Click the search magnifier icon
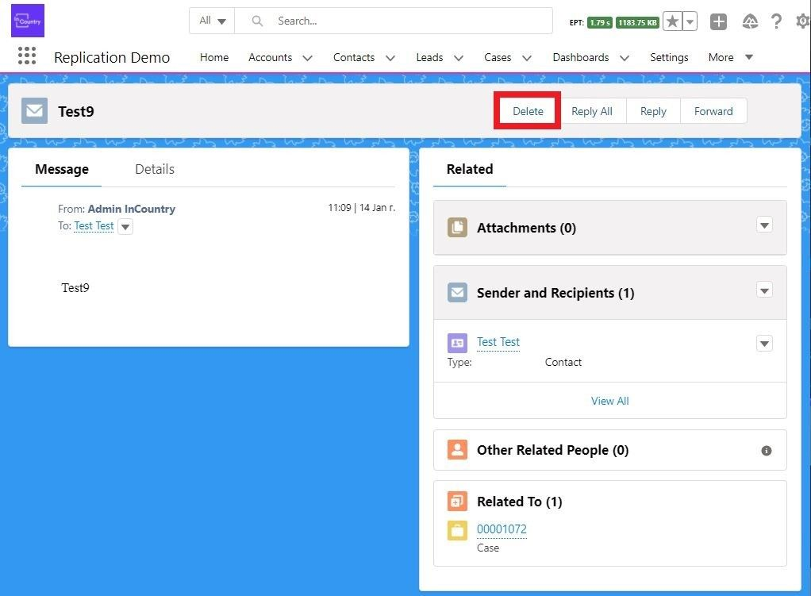The image size is (811, 596). (257, 21)
